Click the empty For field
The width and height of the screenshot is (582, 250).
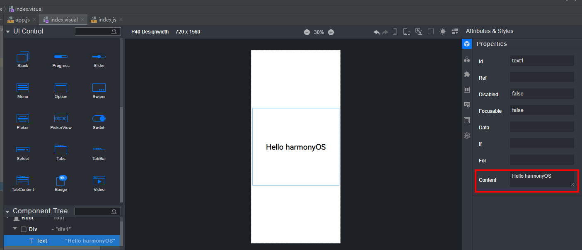[x=542, y=160]
